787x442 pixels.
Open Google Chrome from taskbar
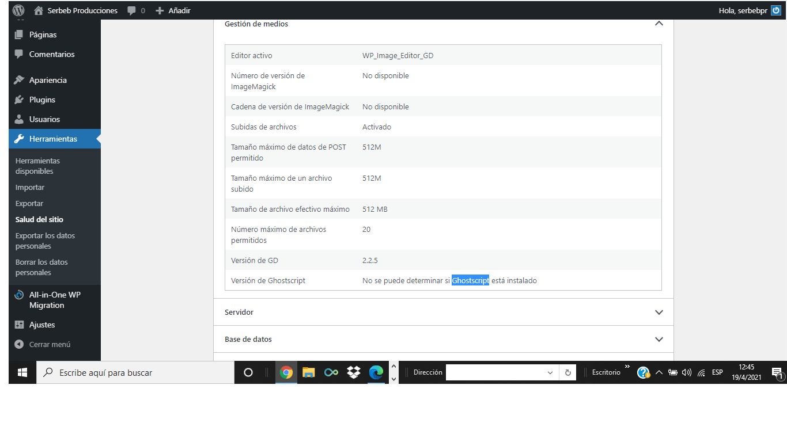(x=286, y=372)
